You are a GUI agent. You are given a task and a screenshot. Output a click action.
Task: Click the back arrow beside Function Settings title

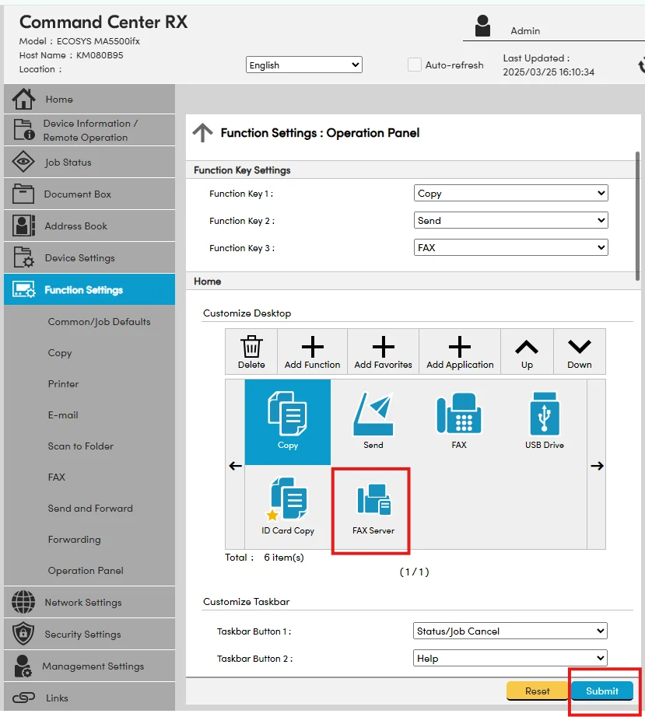(202, 133)
